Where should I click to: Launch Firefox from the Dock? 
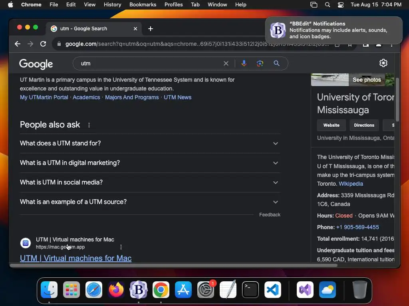click(x=116, y=290)
